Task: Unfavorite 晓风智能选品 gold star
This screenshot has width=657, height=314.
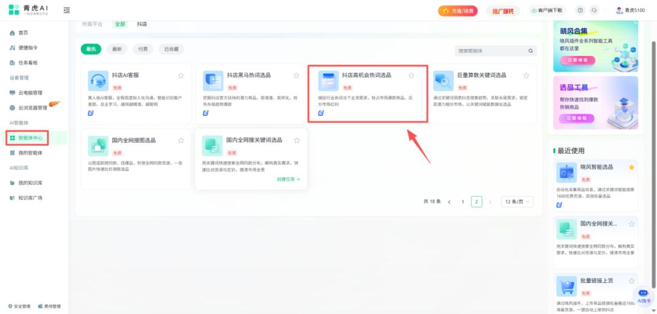Action: click(631, 167)
